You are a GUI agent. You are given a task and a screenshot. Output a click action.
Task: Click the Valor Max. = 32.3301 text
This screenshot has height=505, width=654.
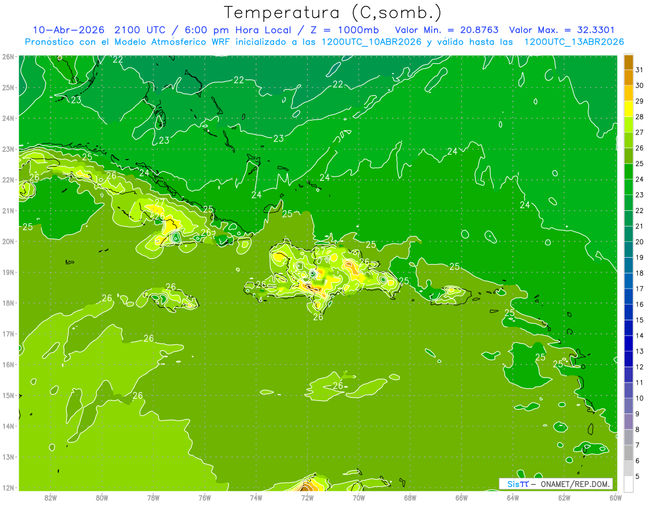tap(562, 30)
